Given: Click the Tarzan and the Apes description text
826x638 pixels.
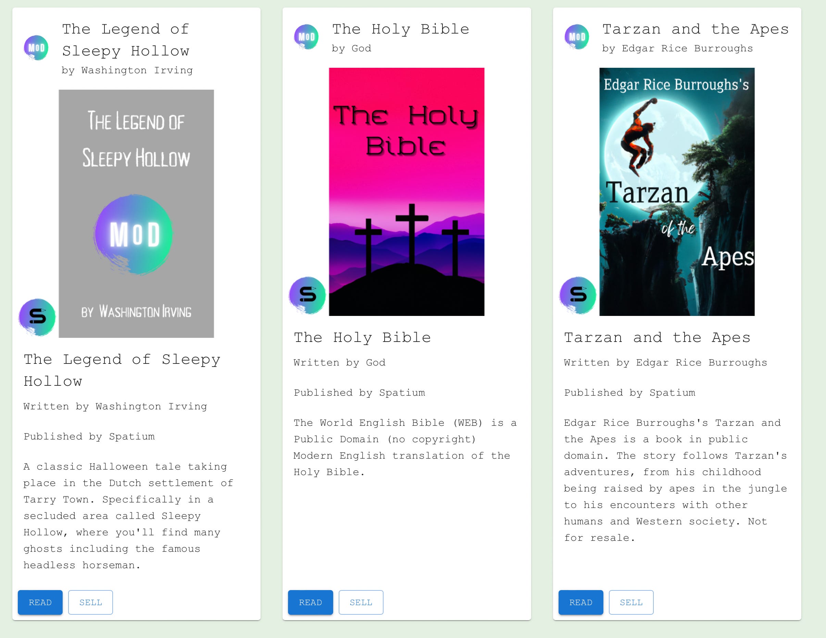Looking at the screenshot, I should (675, 480).
